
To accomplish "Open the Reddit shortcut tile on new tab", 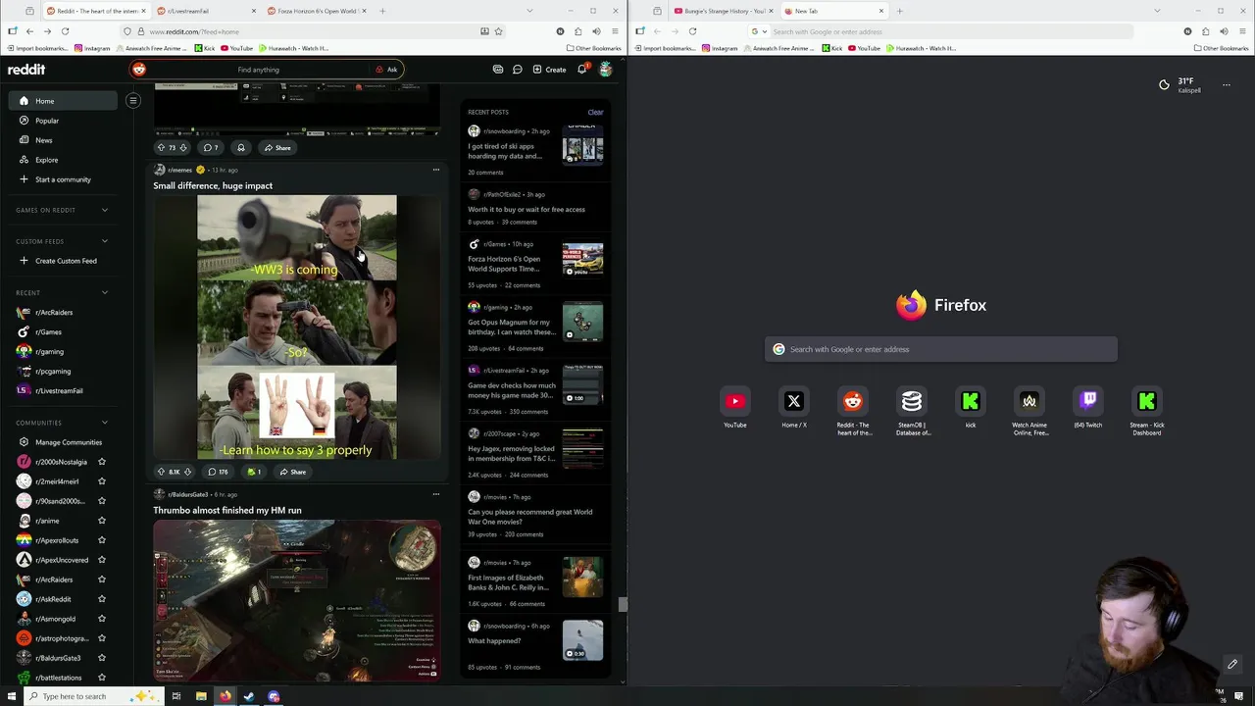I will 853,411.
